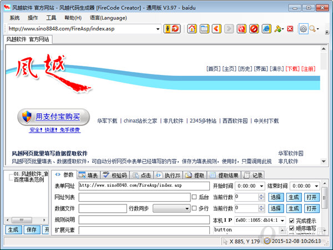Open the 帮助(H) menu
Image resolution: width=333 pixels, height=250 pixels.
(73, 18)
